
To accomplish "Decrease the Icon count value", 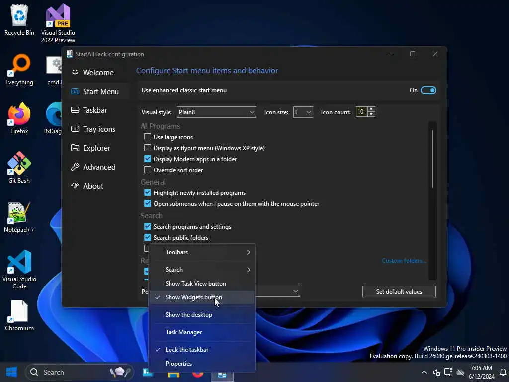I will click(x=371, y=115).
